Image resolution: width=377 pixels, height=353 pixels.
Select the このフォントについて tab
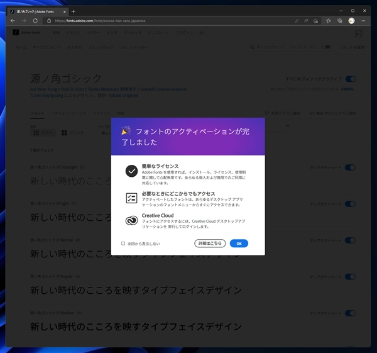click(x=68, y=113)
